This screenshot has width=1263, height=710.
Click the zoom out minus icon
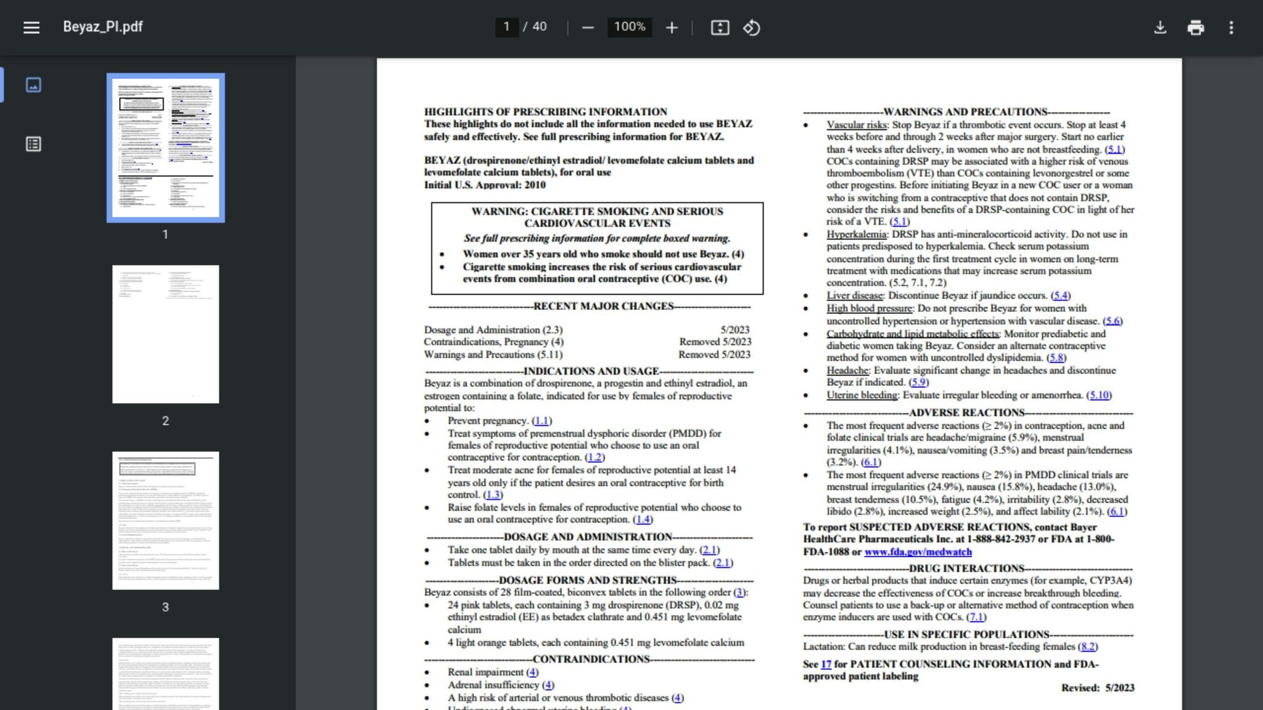(588, 28)
